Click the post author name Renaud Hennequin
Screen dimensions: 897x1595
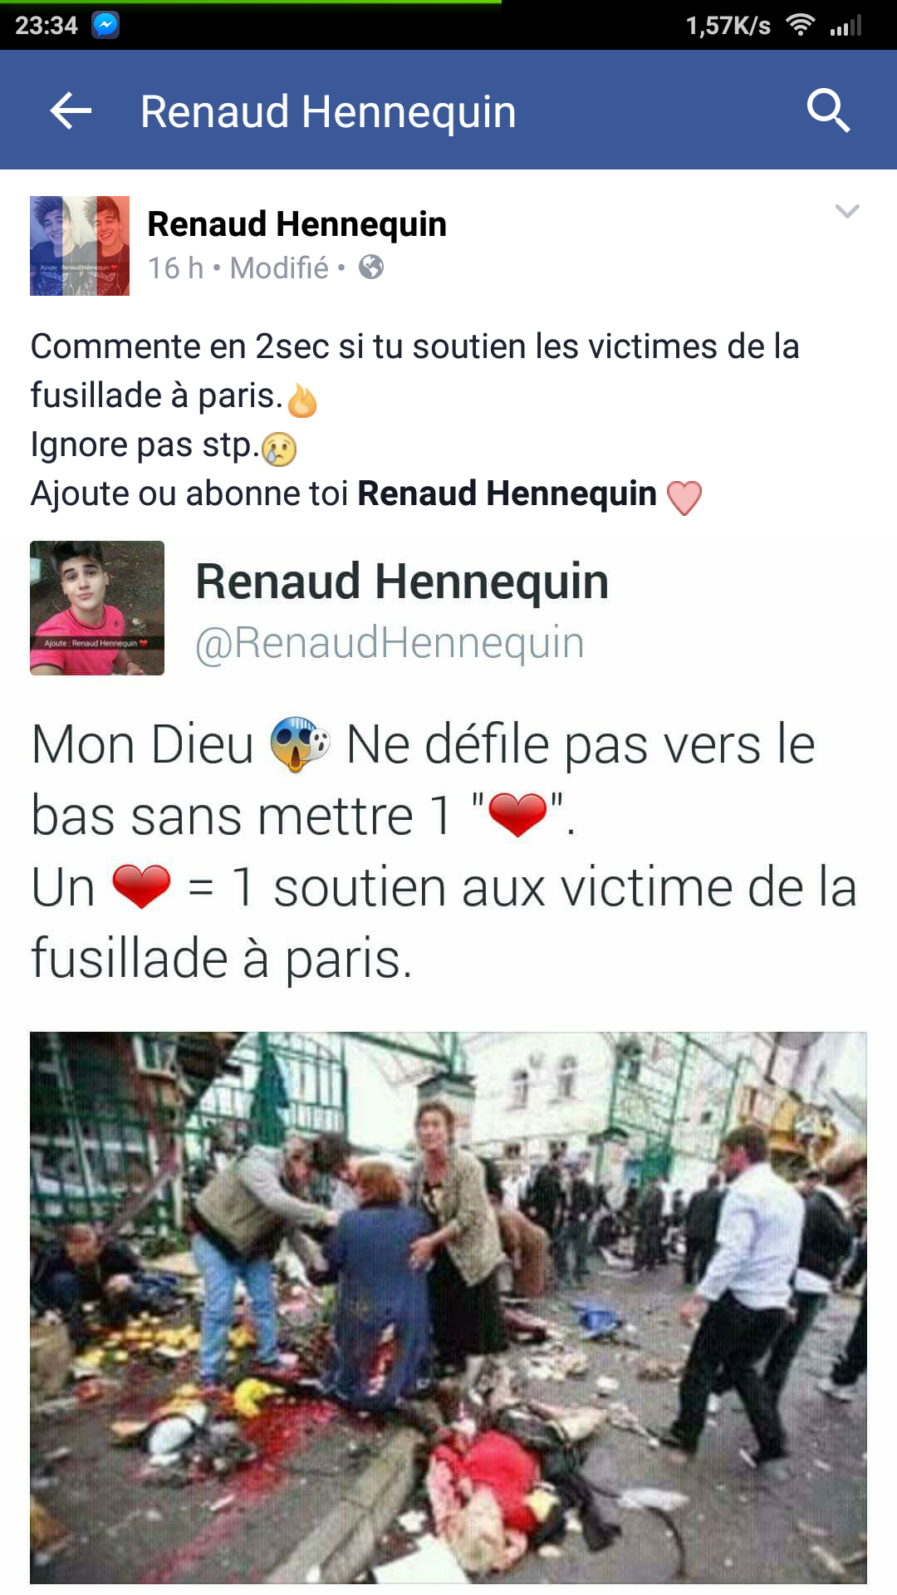(297, 223)
